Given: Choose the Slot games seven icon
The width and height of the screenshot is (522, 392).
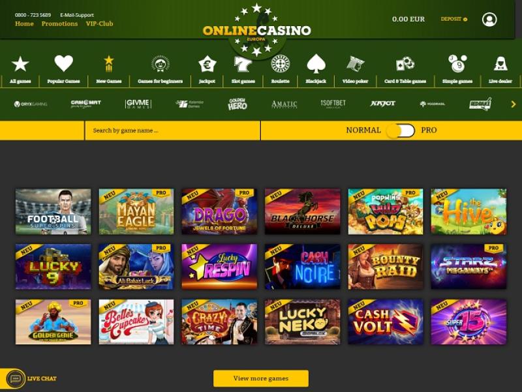Looking at the screenshot, I should click(243, 64).
